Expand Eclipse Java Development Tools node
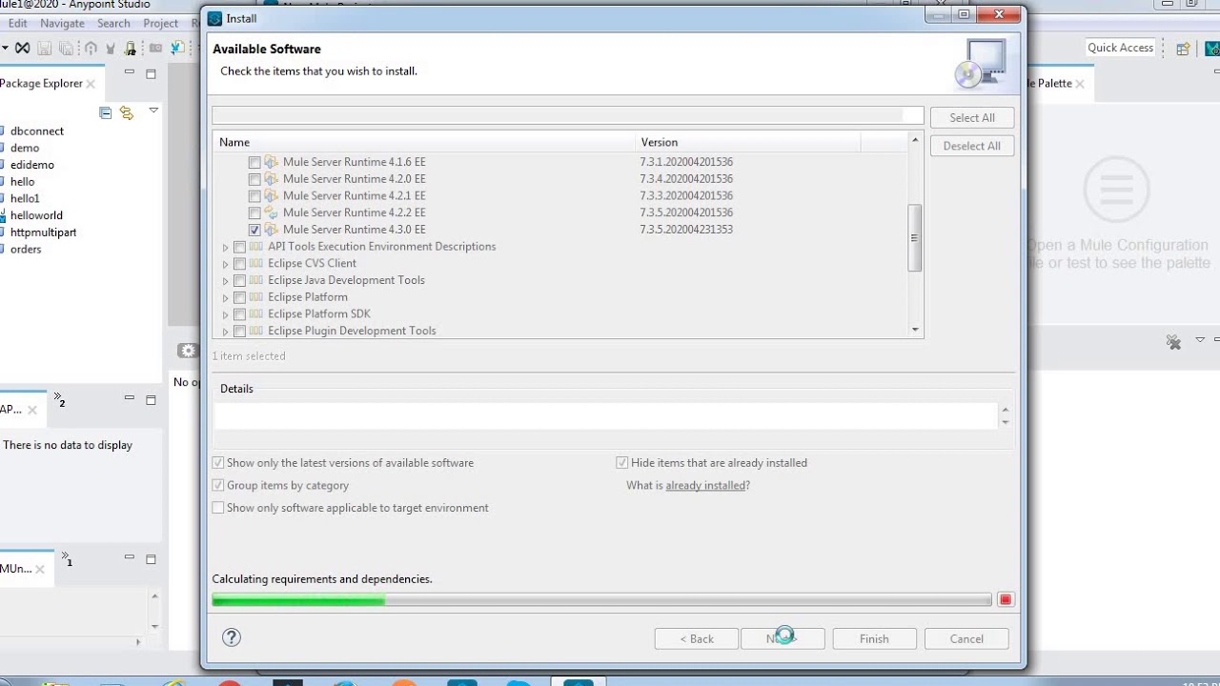 pos(226,281)
